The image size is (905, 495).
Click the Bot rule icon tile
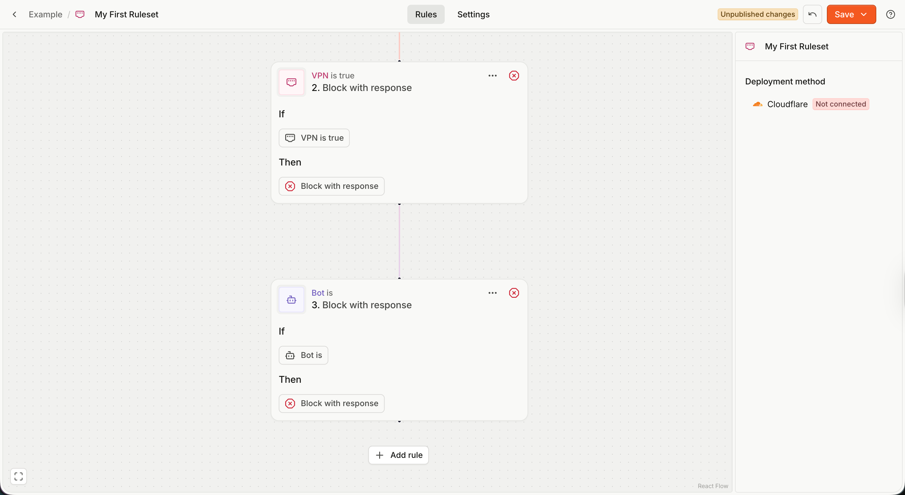coord(291,300)
